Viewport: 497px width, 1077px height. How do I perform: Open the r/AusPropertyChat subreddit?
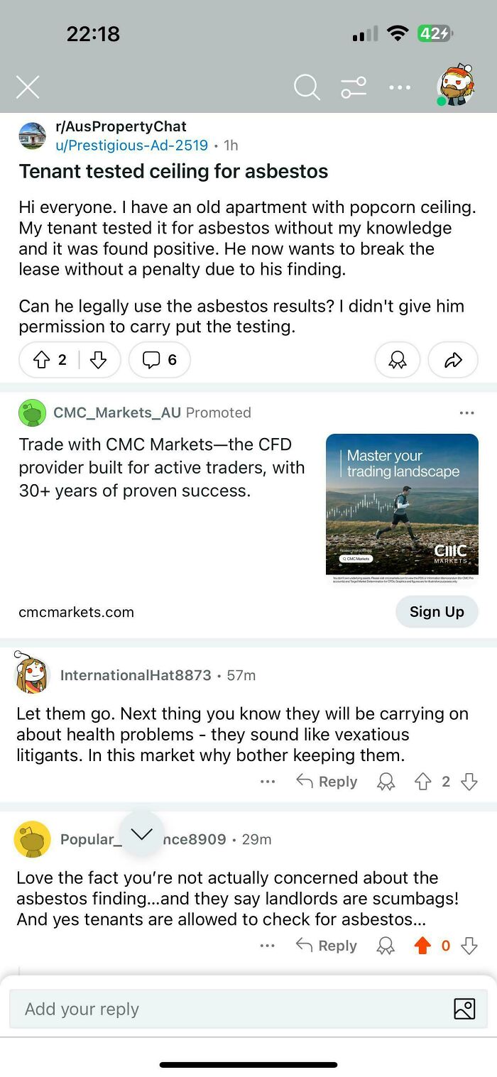(x=119, y=127)
